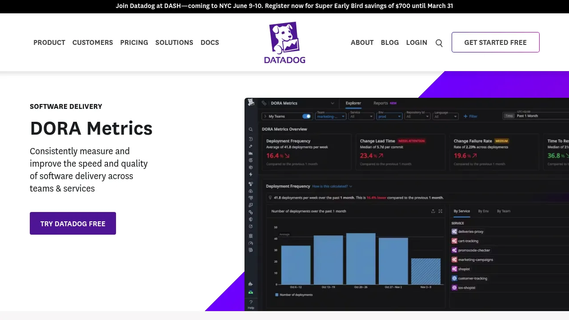This screenshot has width=569, height=320.
Task: Open the Language filter dropdown
Action: pos(445,116)
